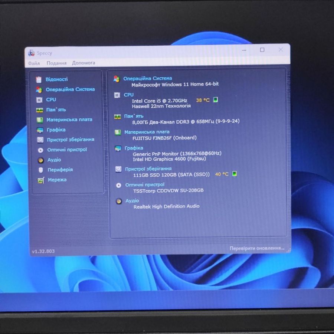Click the Мережа network icon in sidebar
The image size is (334, 334).
(41, 180)
